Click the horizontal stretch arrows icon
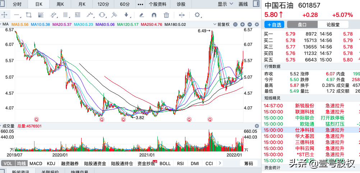Screen dimensions: 360x173 (x=181, y=15)
